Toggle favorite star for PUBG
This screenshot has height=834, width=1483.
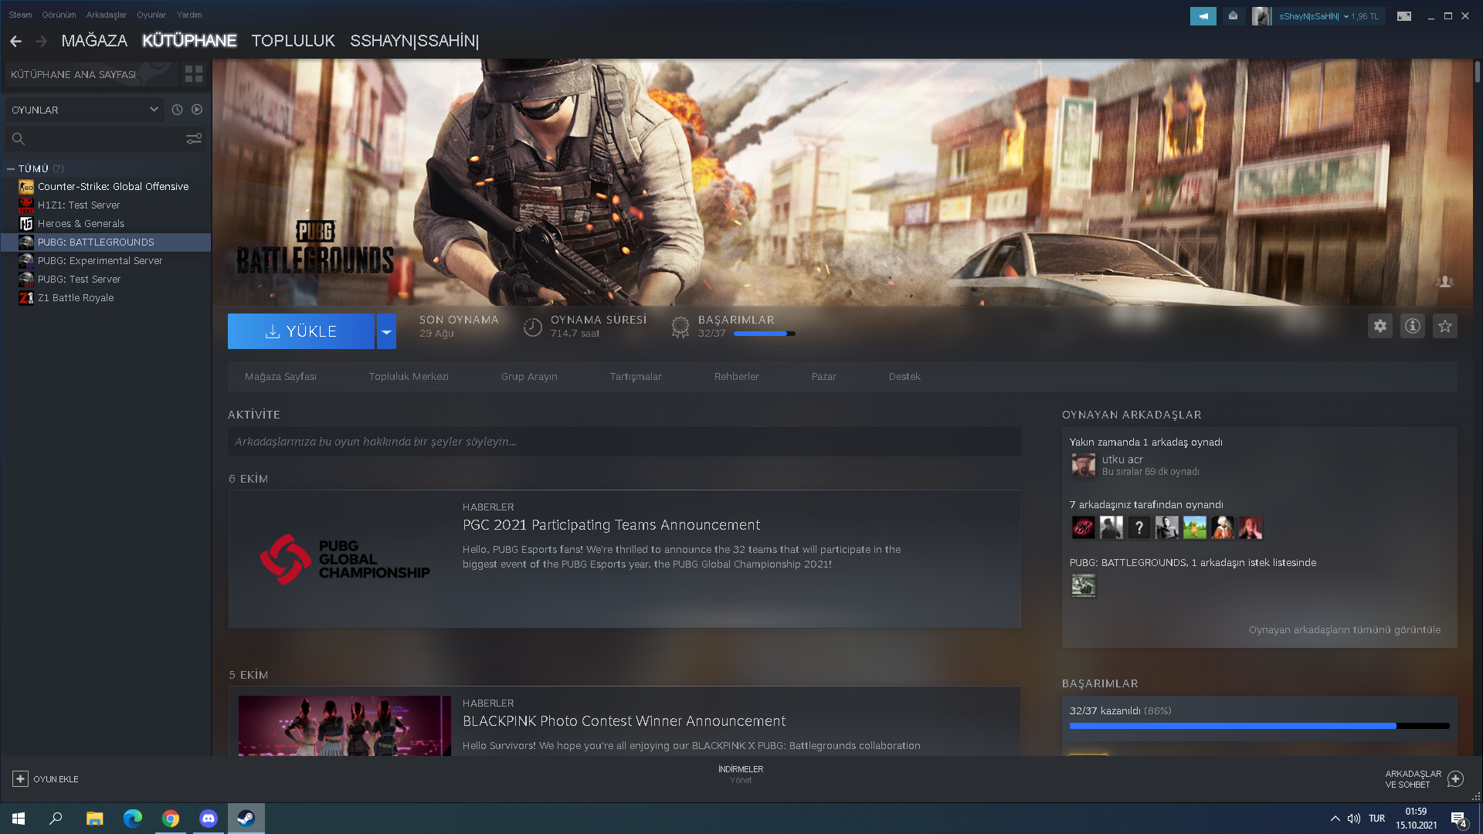pyautogui.click(x=1445, y=326)
